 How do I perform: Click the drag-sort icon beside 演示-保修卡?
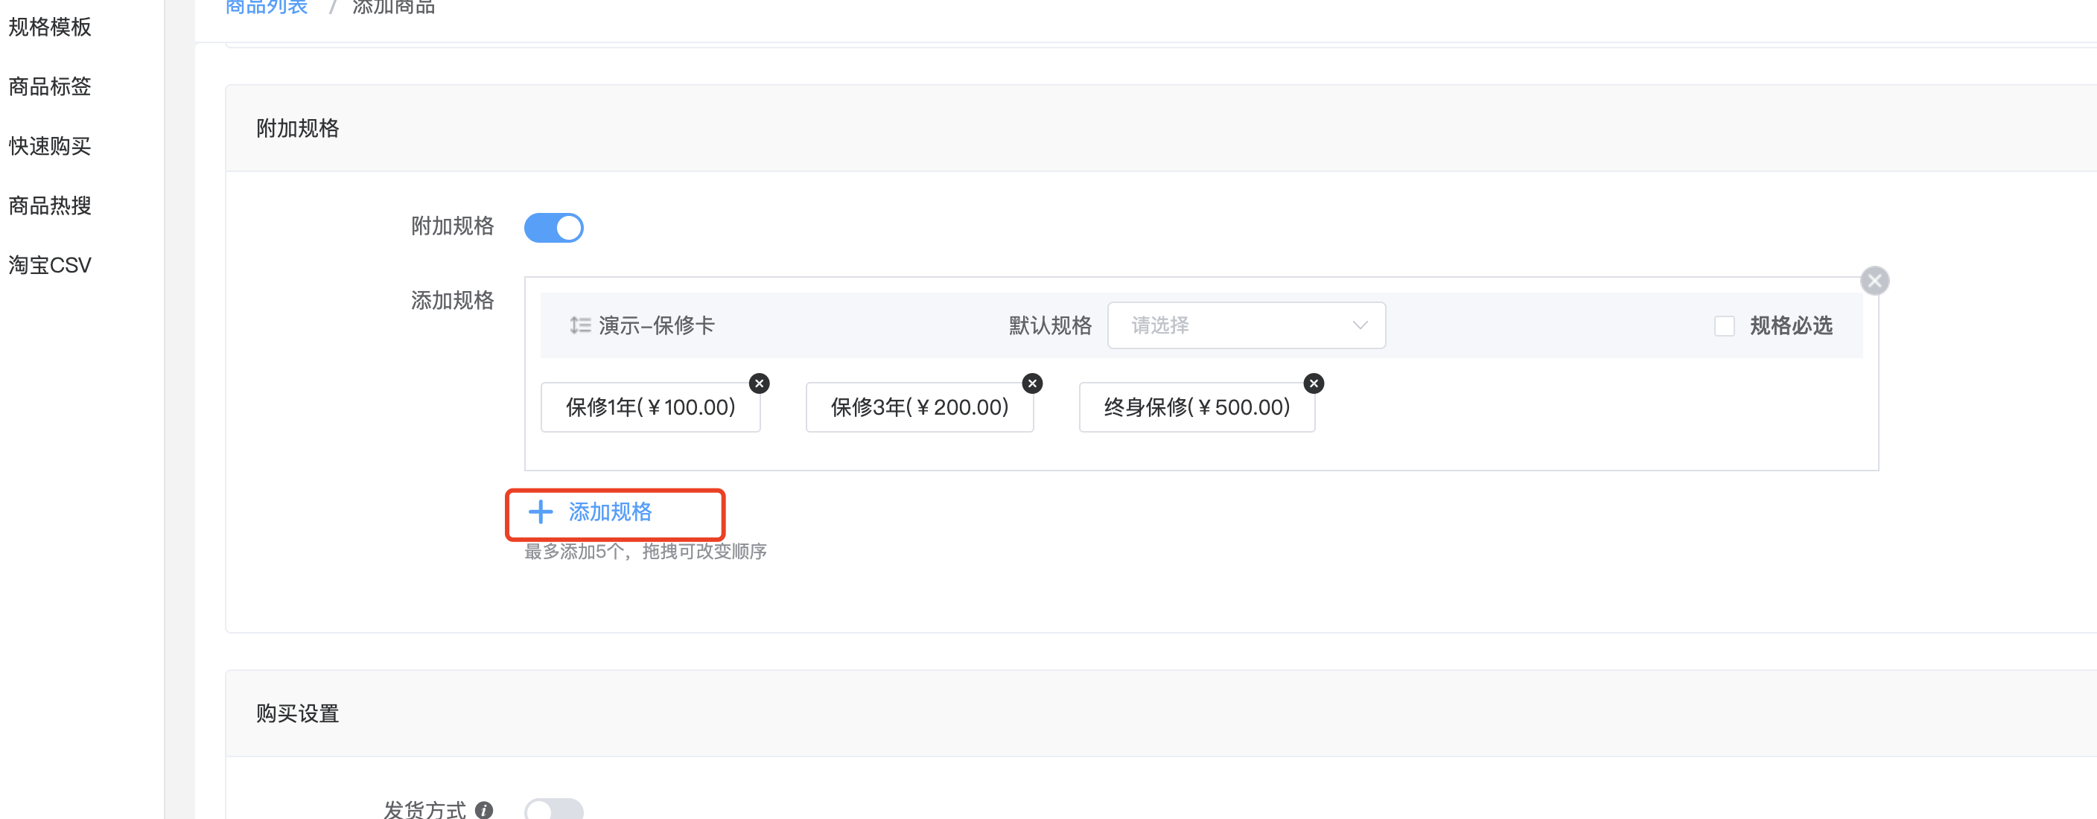tap(579, 325)
